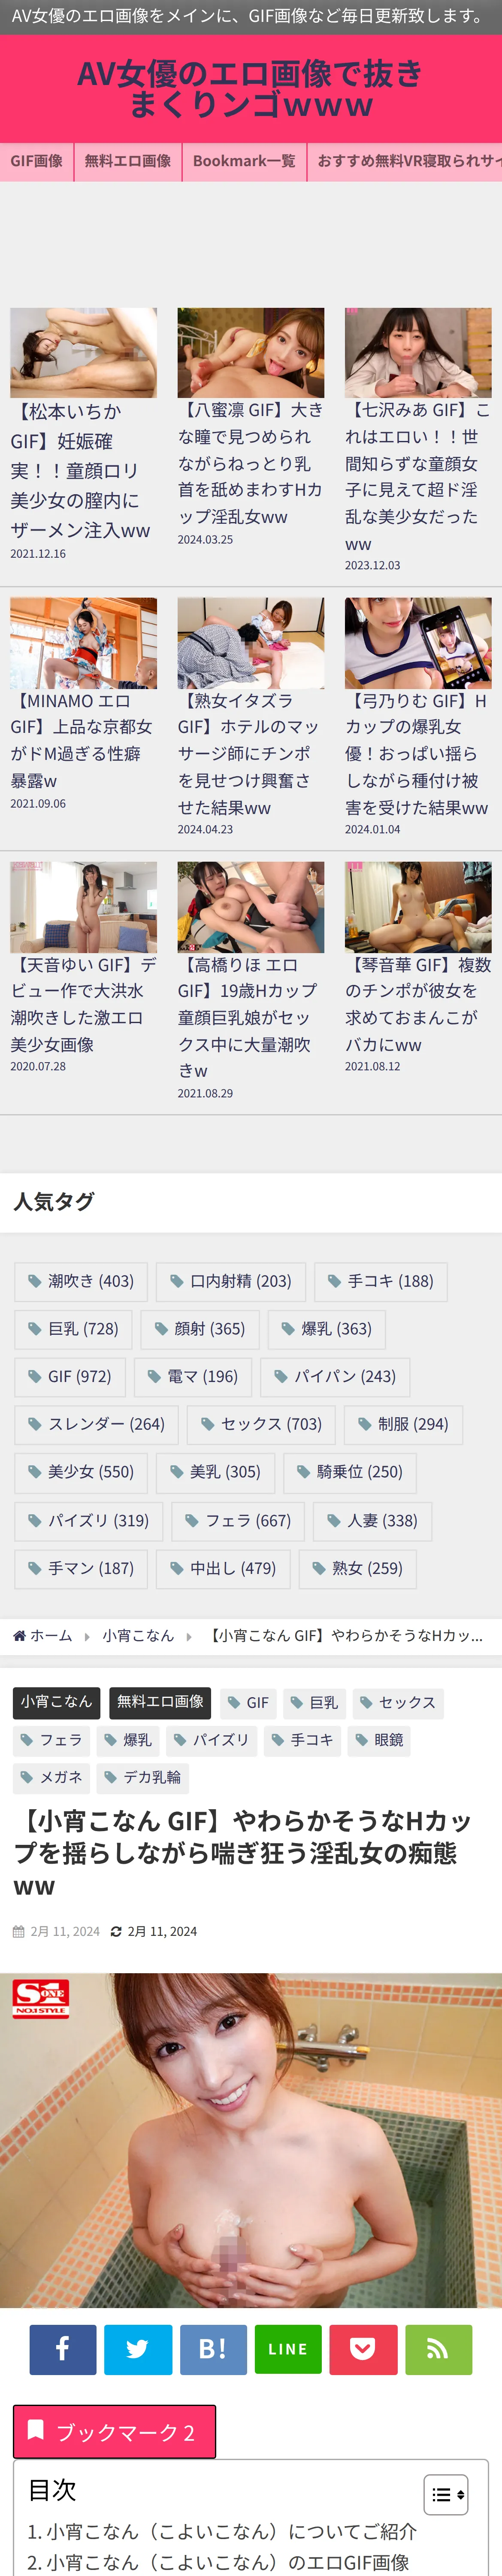Share the article on Twitter
This screenshot has width=502, height=2576.
138,2349
